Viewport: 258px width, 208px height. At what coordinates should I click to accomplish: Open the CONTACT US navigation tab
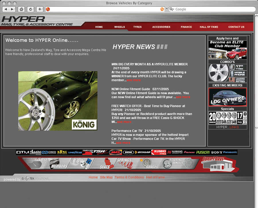click(236, 27)
